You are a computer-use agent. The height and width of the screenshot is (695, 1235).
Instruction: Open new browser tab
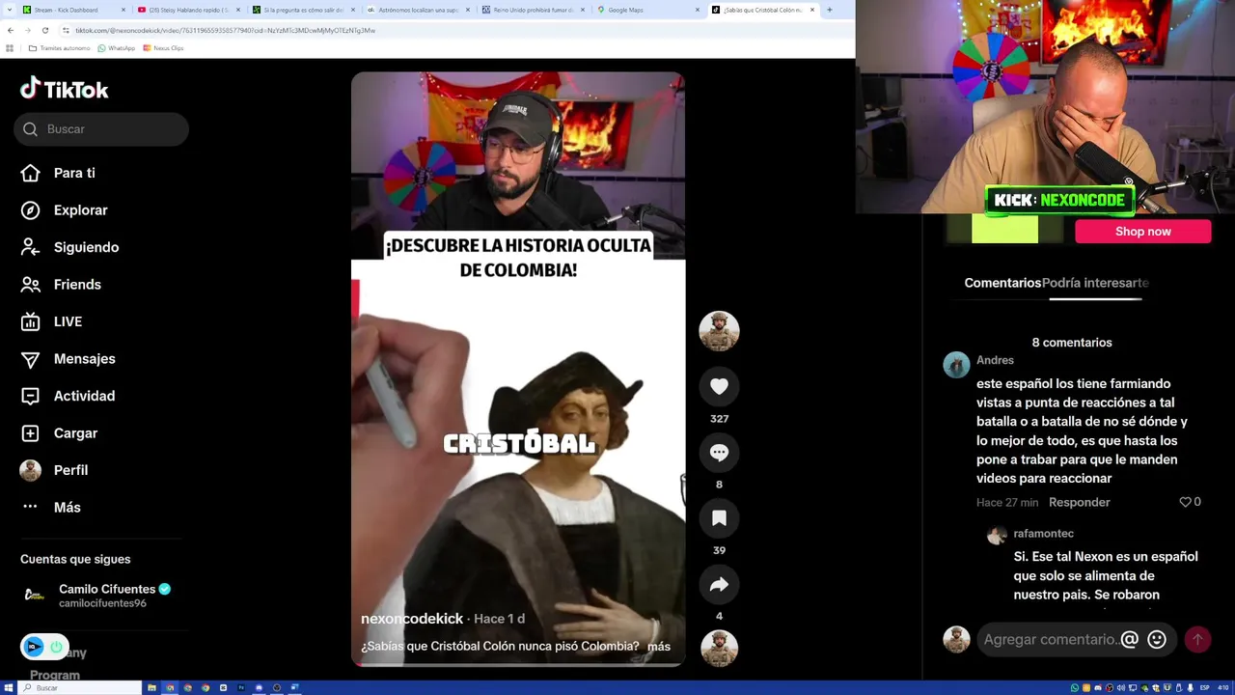pyautogui.click(x=829, y=10)
